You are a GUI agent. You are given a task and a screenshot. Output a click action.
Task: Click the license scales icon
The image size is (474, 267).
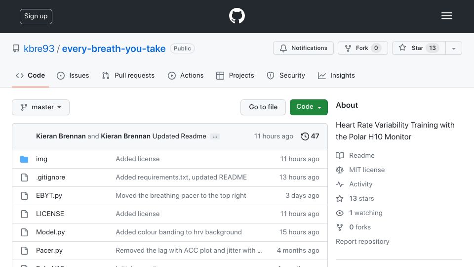(x=340, y=170)
